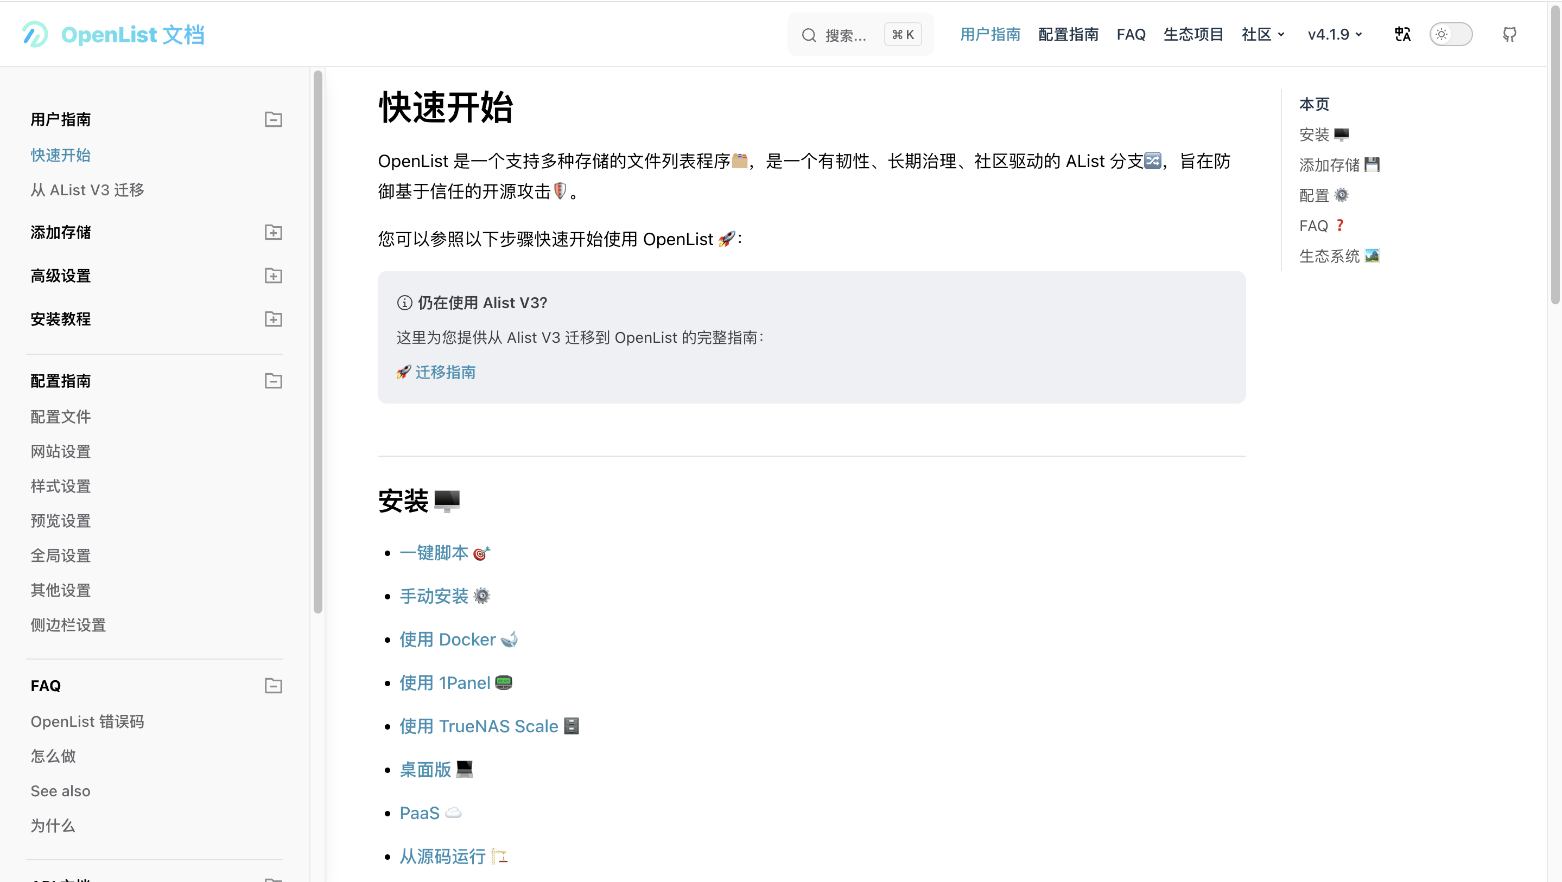Open 配置指南 in top navigation
The height and width of the screenshot is (882, 1562).
point(1069,35)
